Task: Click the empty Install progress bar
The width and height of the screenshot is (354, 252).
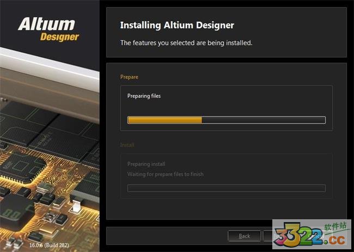Action: (x=227, y=188)
